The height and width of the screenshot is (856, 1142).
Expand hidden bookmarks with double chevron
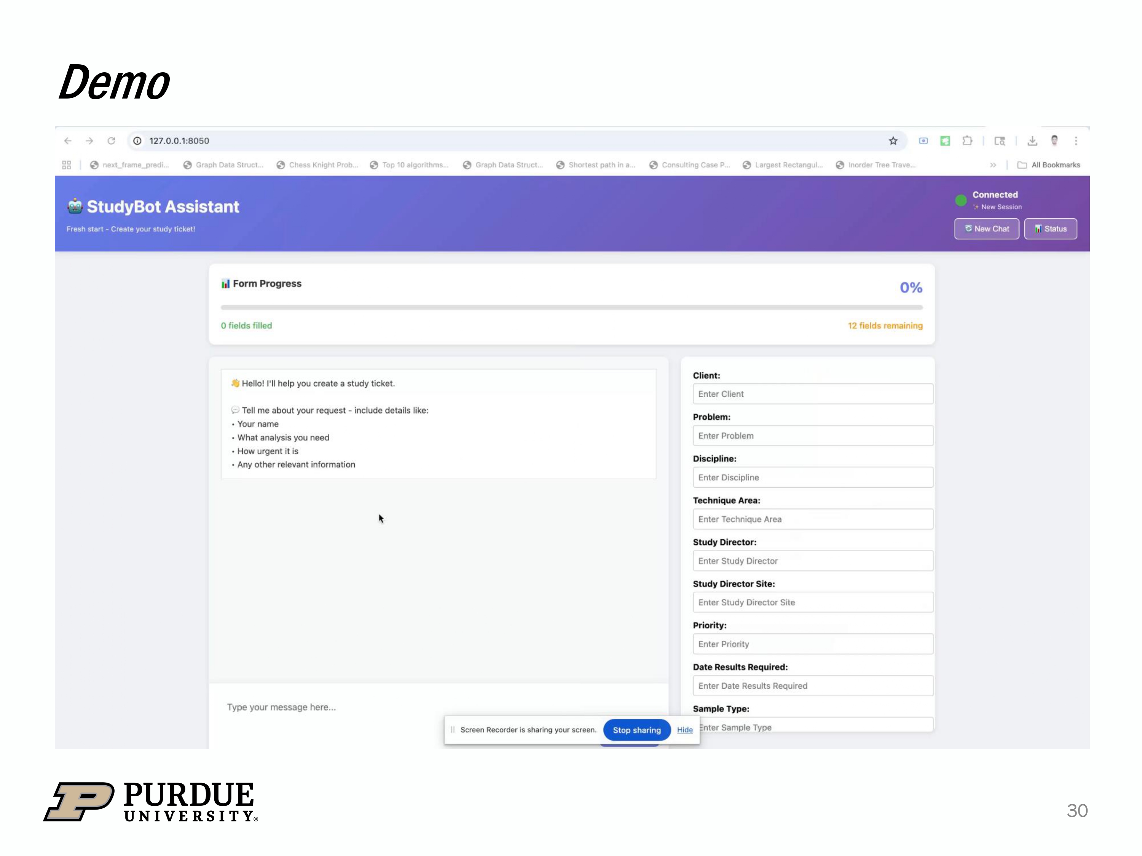coord(993,165)
